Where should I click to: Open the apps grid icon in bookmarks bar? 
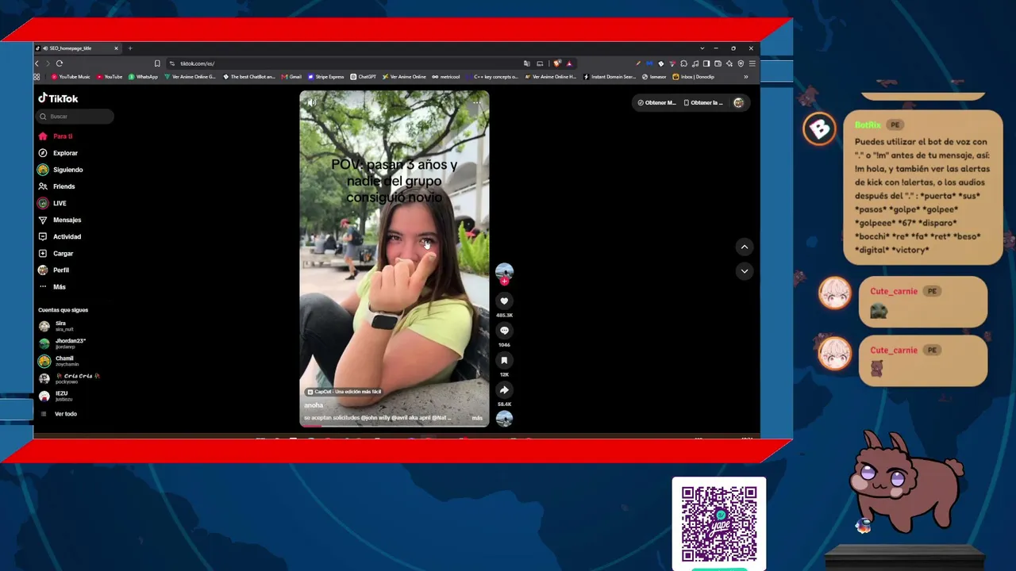click(37, 77)
